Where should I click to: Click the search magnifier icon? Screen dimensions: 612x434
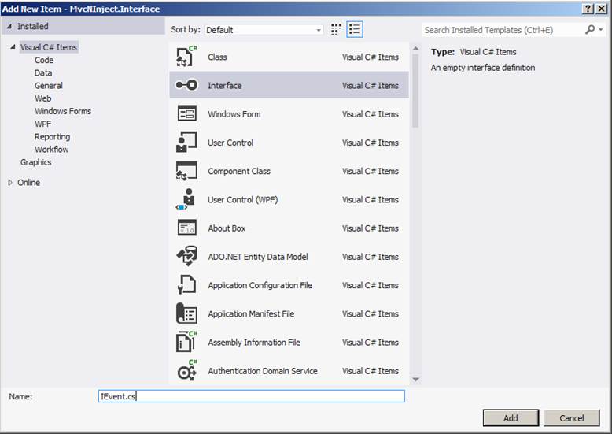pos(590,29)
